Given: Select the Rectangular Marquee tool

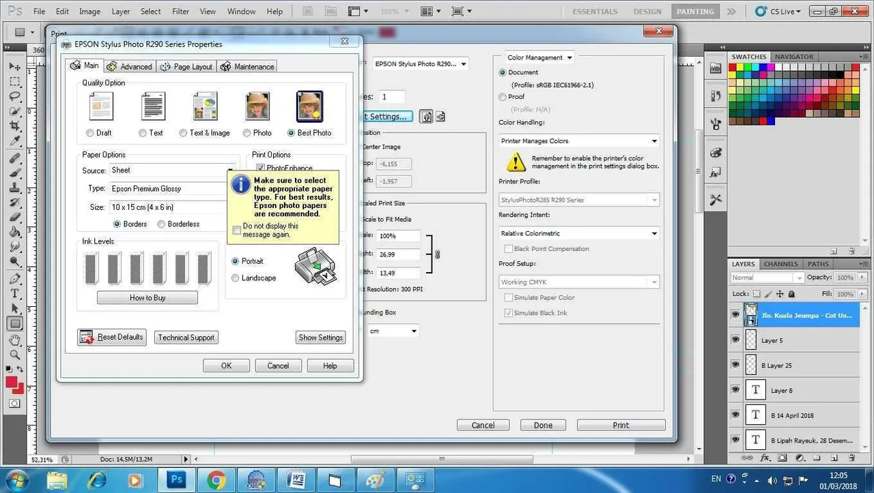Looking at the screenshot, I should click(x=14, y=82).
